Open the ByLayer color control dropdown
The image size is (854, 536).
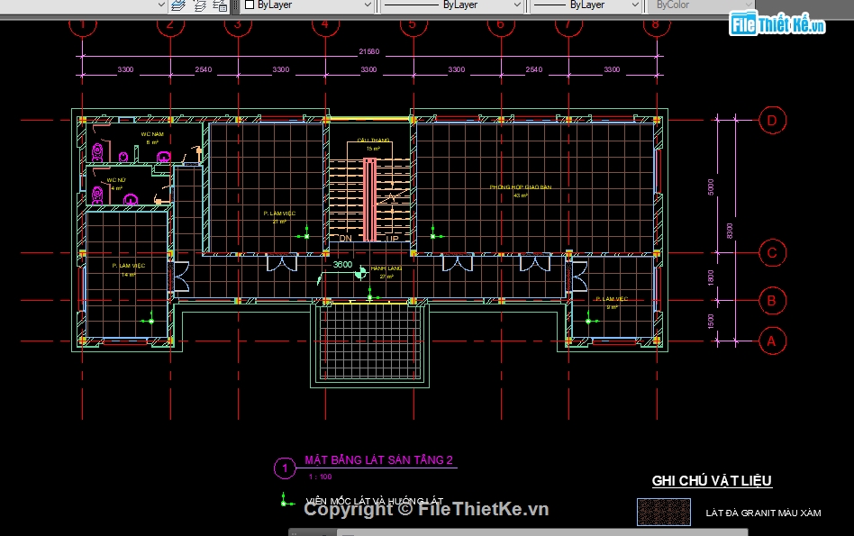[367, 5]
